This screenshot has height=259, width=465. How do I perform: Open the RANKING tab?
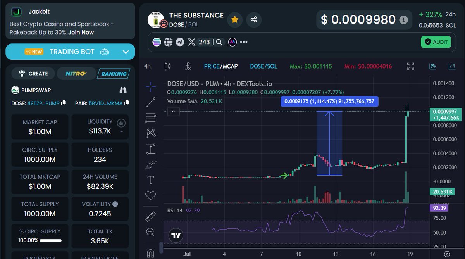[x=114, y=73]
